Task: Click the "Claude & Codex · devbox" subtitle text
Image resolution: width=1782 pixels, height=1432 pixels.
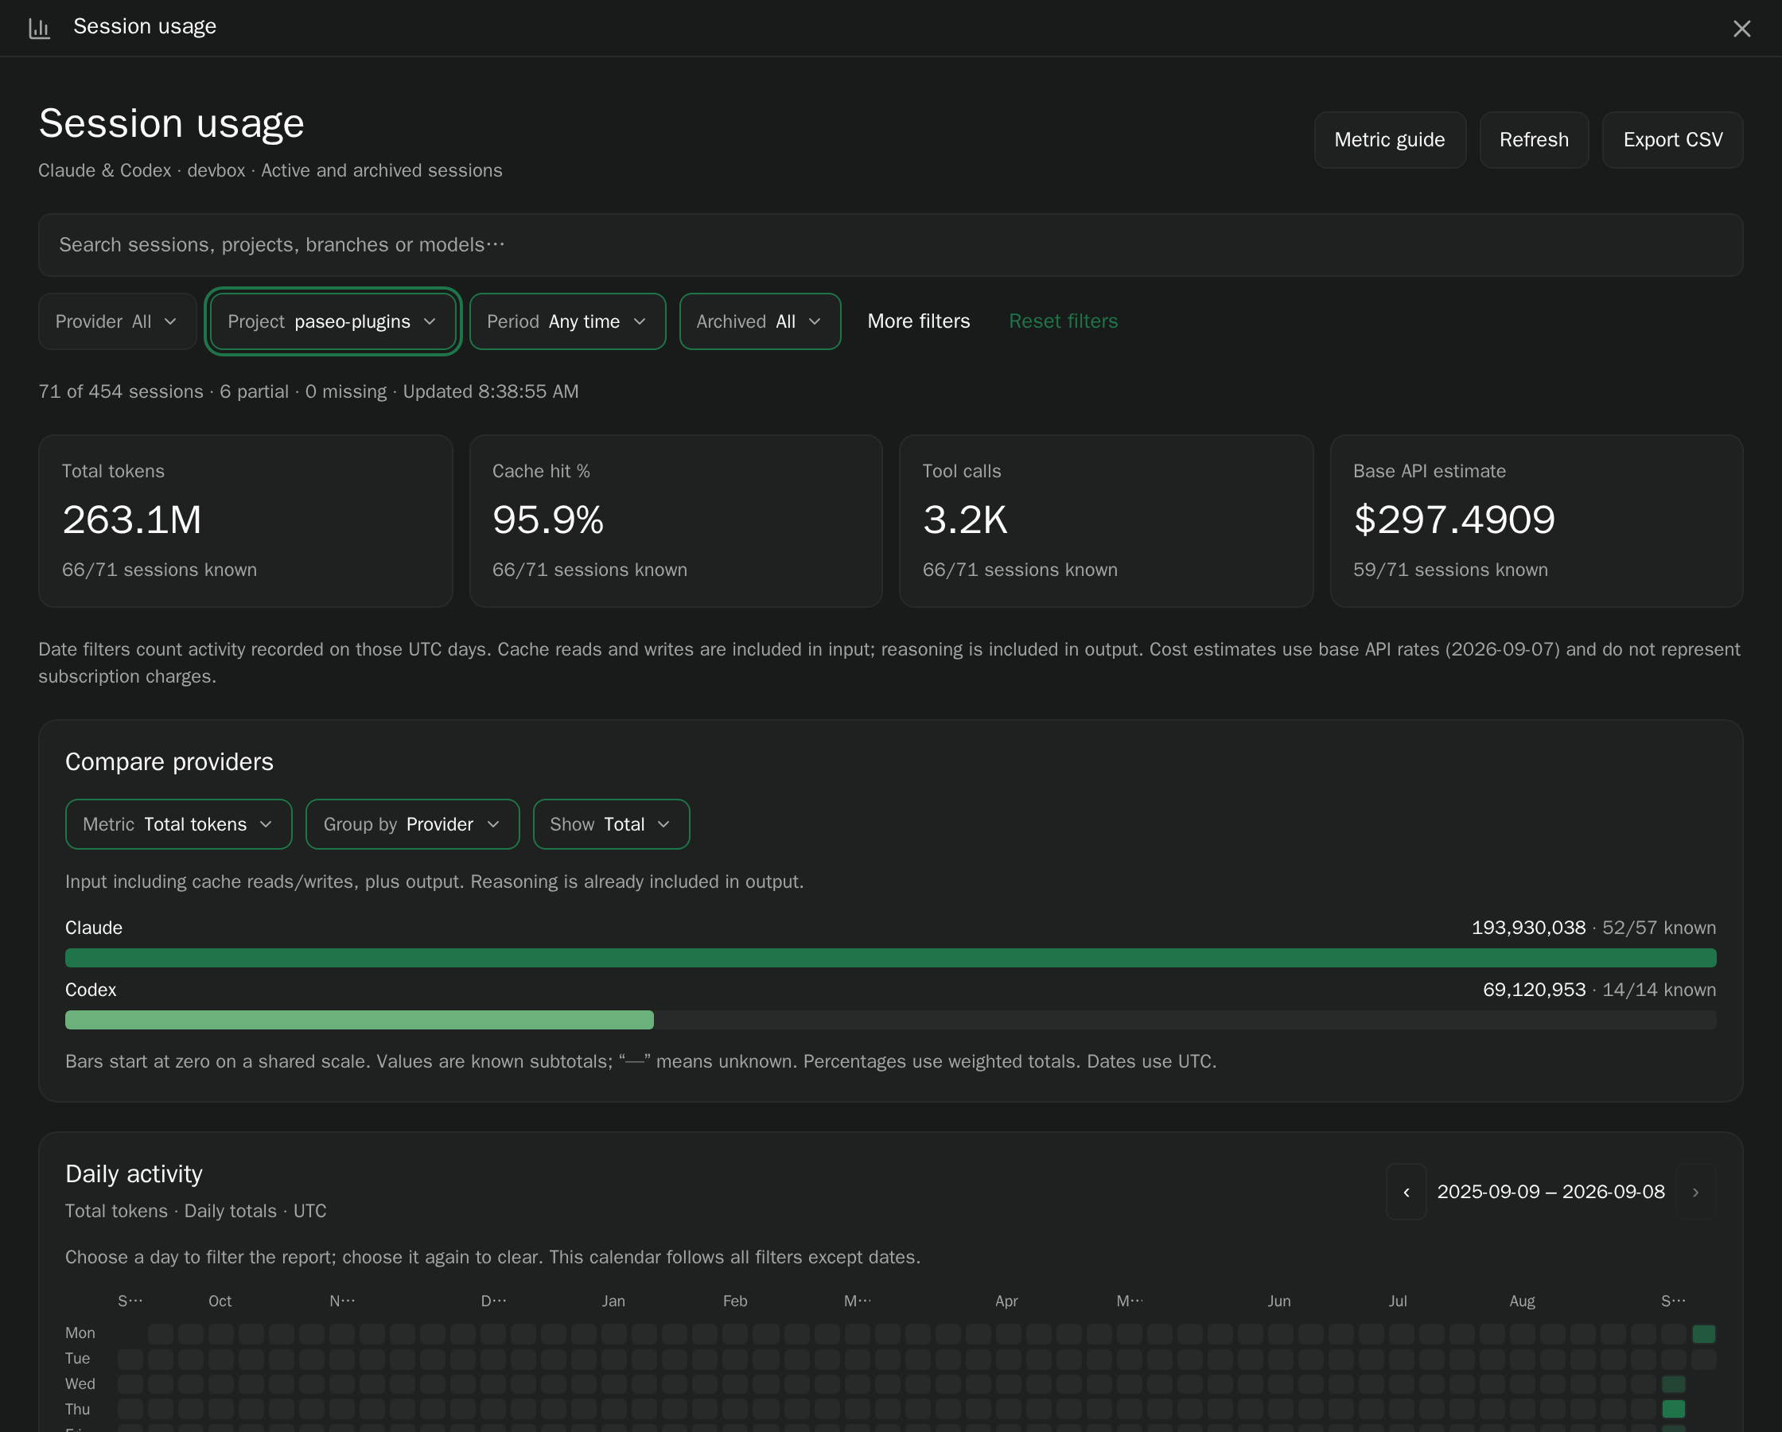Action: point(142,170)
